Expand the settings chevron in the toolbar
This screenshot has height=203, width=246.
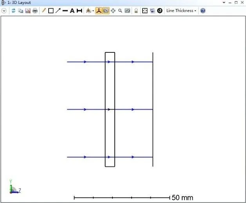coord(4,11)
